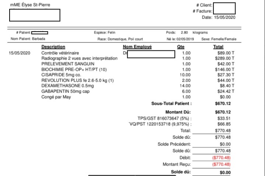
Task: Click the $289.00 T radiography amount
Action: click(225, 58)
